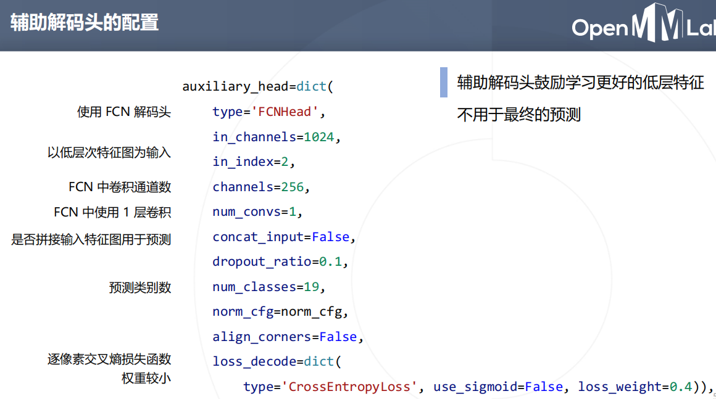Click the code line in_channels=1024
This screenshot has width=716, height=399.
[277, 137]
